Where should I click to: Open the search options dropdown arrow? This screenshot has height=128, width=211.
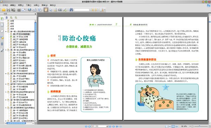[105, 10]
